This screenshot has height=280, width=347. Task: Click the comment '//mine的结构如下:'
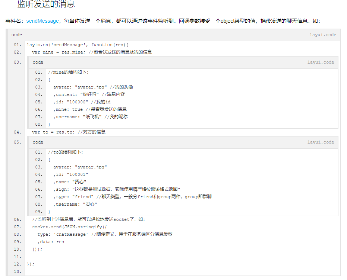[x=68, y=72]
